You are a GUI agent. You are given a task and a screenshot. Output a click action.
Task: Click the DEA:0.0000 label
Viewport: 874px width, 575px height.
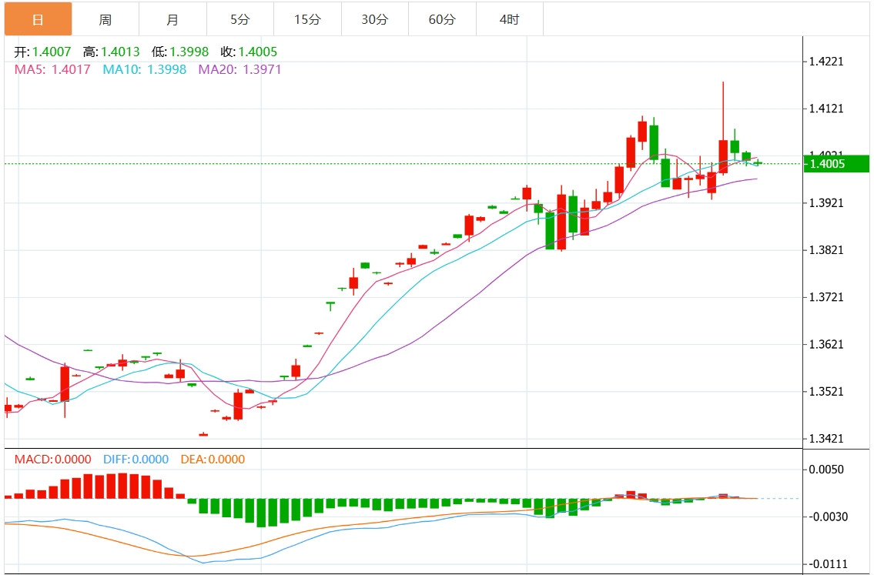(213, 459)
